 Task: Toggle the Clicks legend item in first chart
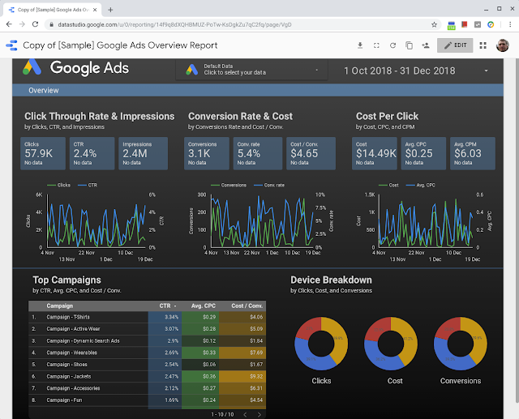59,185
